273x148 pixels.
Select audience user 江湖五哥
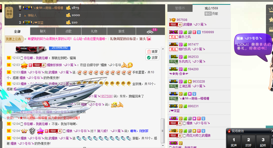[x=199, y=84]
